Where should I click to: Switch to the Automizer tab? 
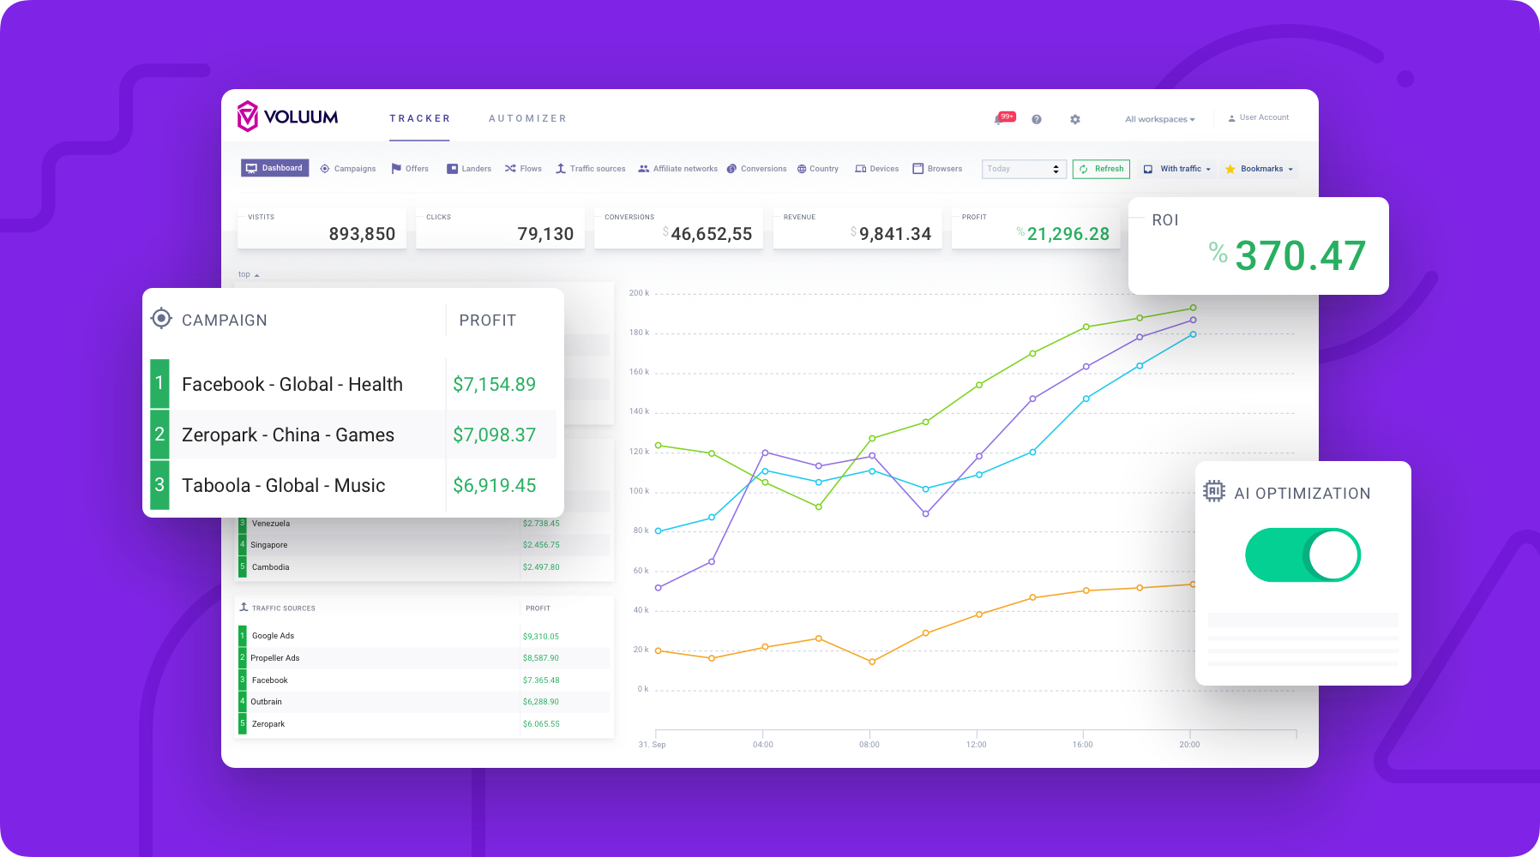(528, 118)
